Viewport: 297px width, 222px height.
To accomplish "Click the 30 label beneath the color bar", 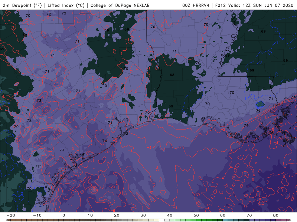I will [143, 215].
